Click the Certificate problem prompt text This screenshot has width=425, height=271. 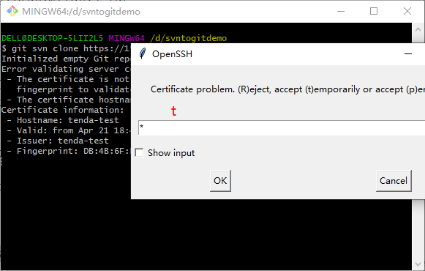click(x=287, y=89)
